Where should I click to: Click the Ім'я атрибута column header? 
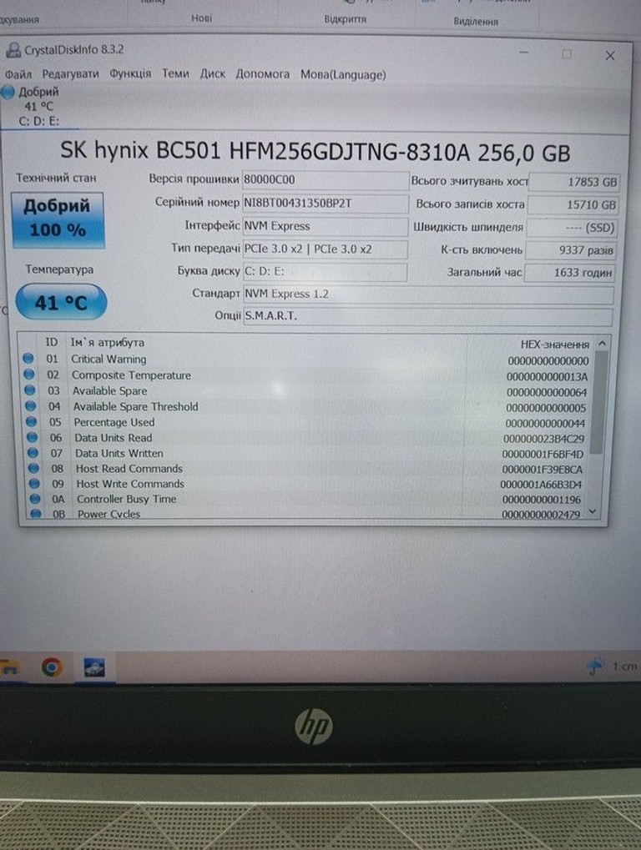108,343
